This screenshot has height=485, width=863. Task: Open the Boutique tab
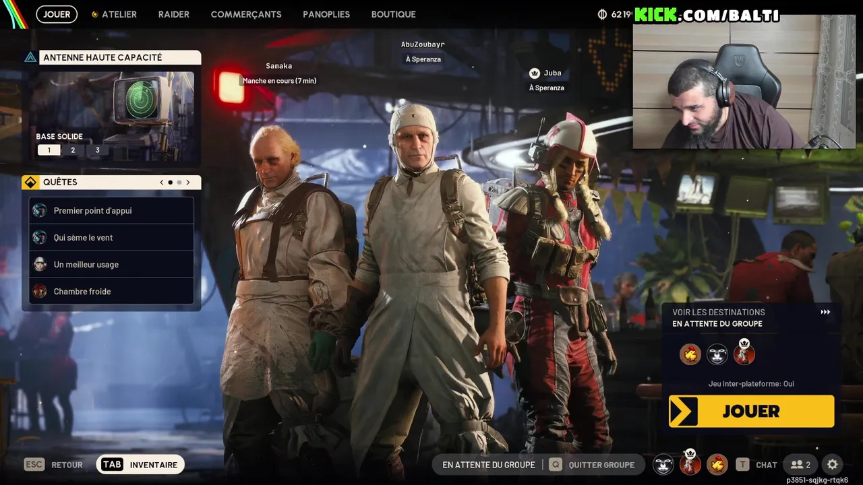point(394,14)
